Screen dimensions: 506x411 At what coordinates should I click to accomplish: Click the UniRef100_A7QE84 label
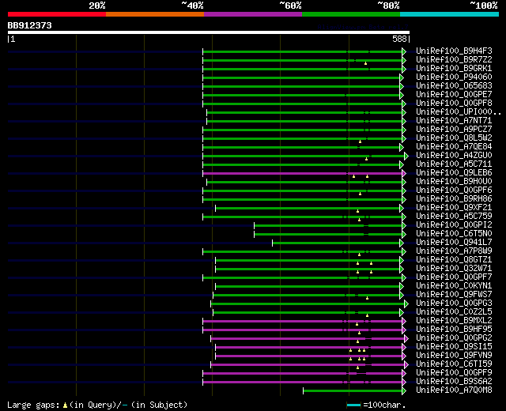pos(454,147)
